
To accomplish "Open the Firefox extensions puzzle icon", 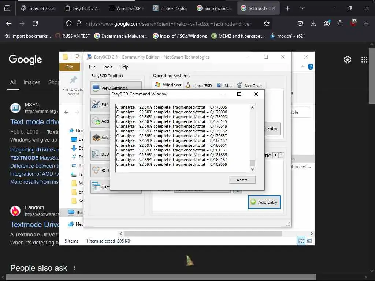I will [340, 23].
